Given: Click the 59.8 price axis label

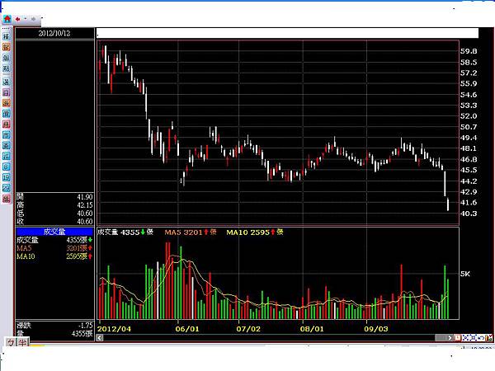Looking at the screenshot, I should tap(469, 51).
